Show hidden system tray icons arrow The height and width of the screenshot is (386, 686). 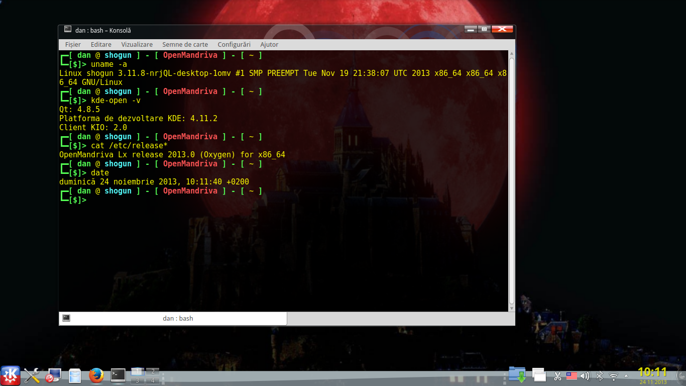pyautogui.click(x=626, y=376)
